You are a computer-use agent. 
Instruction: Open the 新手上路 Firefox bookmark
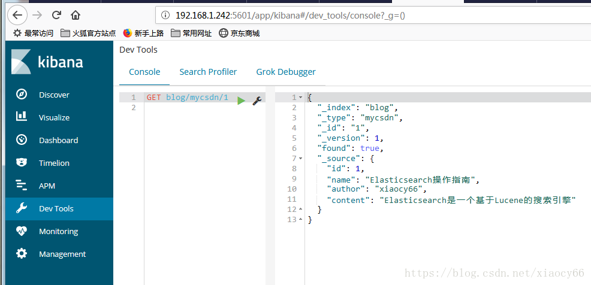click(x=143, y=33)
